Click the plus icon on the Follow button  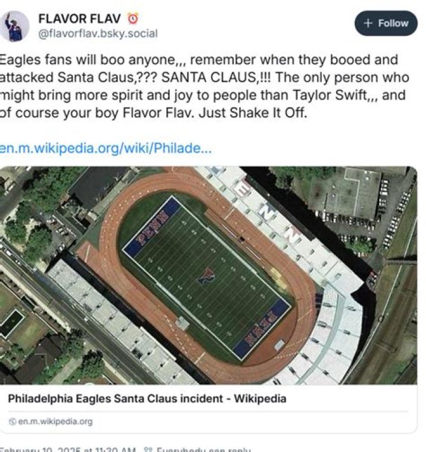(x=367, y=23)
